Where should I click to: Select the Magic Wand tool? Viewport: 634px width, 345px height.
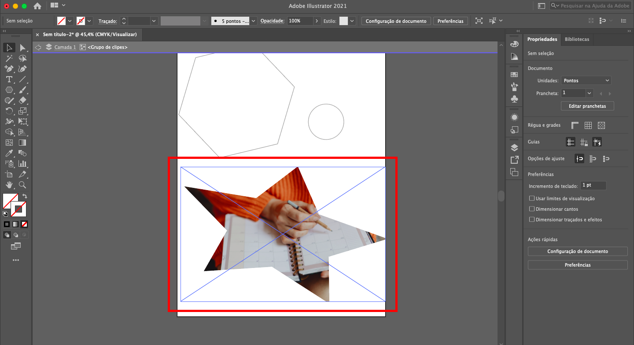9,58
